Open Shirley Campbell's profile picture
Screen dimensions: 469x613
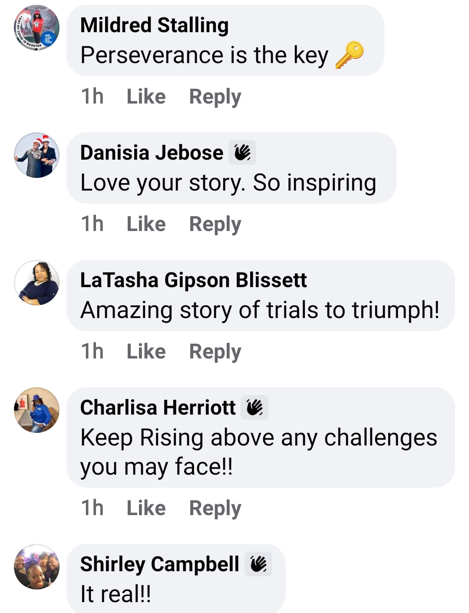click(x=37, y=567)
